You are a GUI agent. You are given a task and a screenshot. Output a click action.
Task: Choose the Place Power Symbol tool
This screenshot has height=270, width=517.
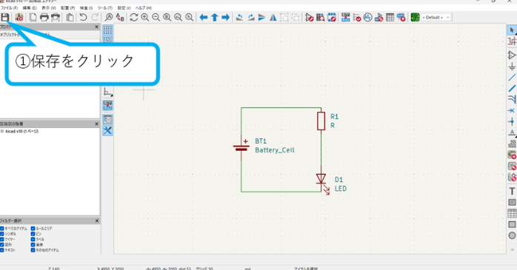[x=512, y=67]
